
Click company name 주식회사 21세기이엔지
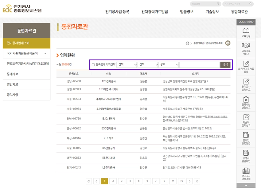point(108,99)
